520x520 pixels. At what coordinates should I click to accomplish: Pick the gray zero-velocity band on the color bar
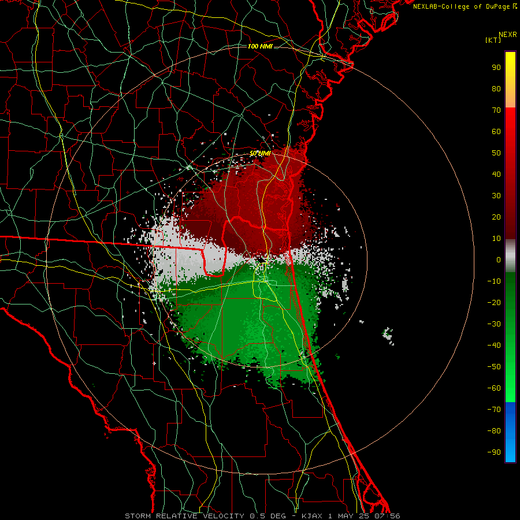pos(510,256)
